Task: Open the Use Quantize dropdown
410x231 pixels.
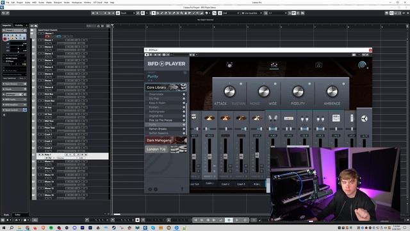Action: pyautogui.click(x=252, y=13)
